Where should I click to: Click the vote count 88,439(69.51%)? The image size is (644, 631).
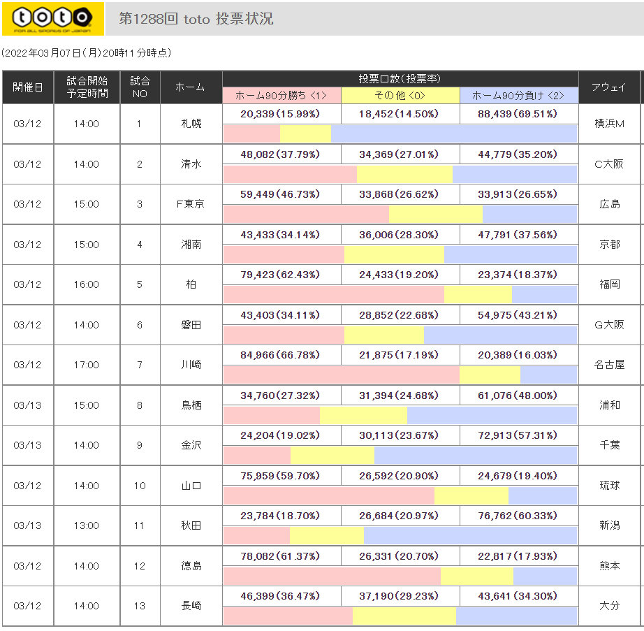click(x=518, y=114)
